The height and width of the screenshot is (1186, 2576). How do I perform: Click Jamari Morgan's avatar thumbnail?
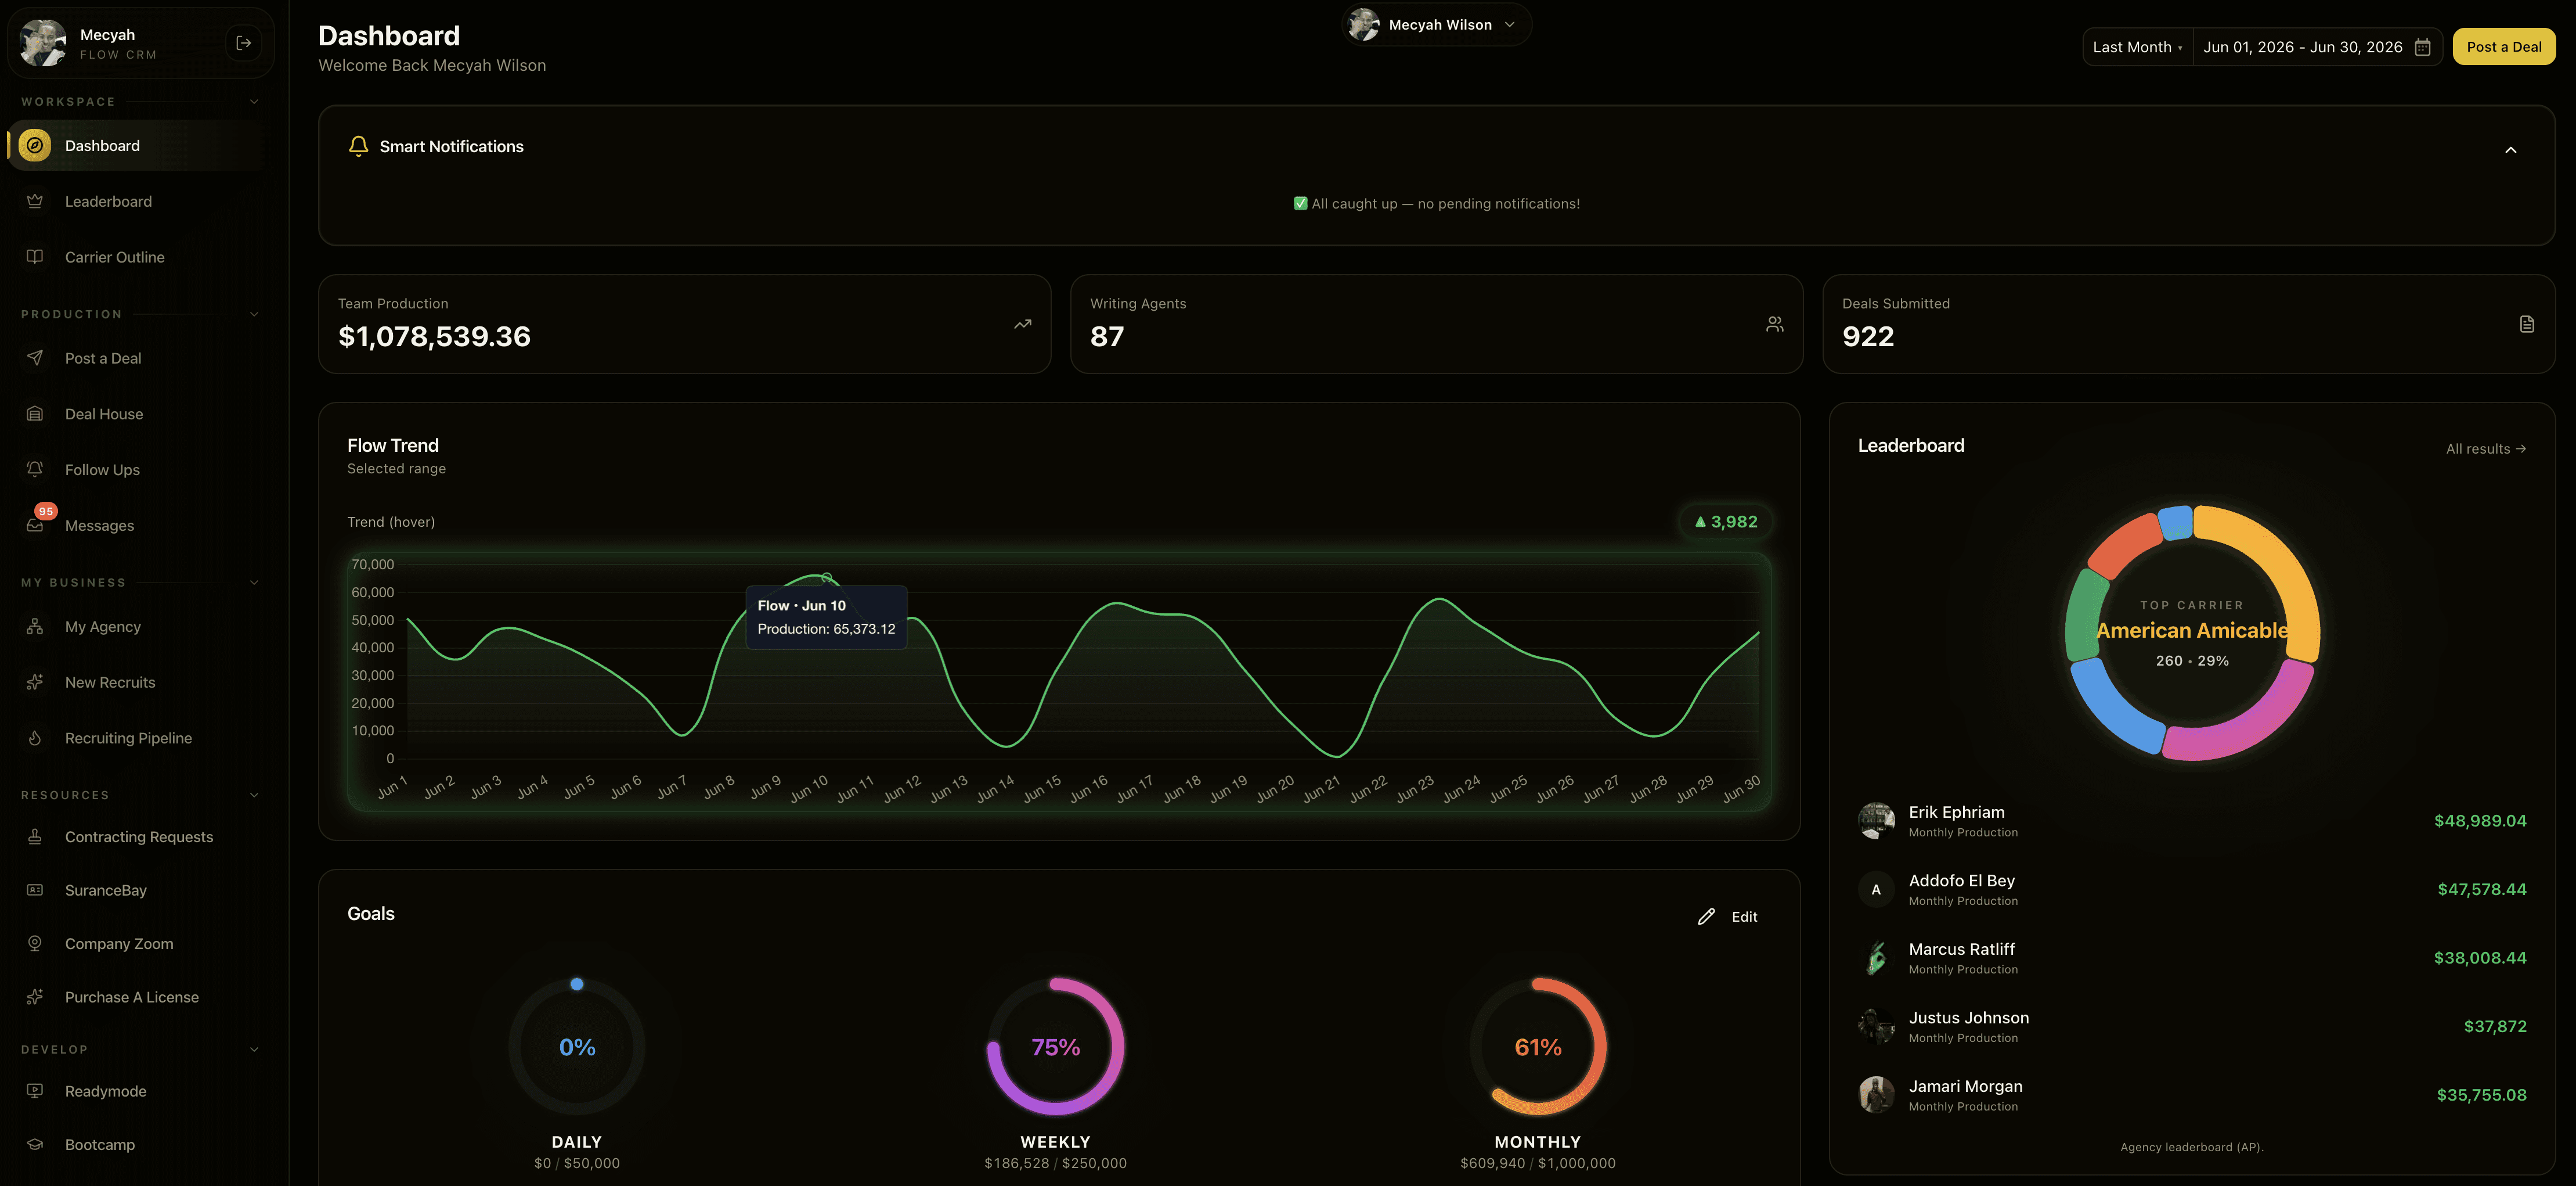tap(1876, 1095)
